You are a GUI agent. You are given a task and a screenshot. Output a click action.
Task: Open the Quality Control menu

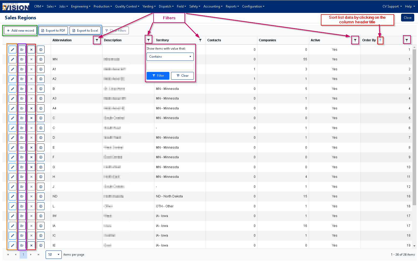click(127, 6)
